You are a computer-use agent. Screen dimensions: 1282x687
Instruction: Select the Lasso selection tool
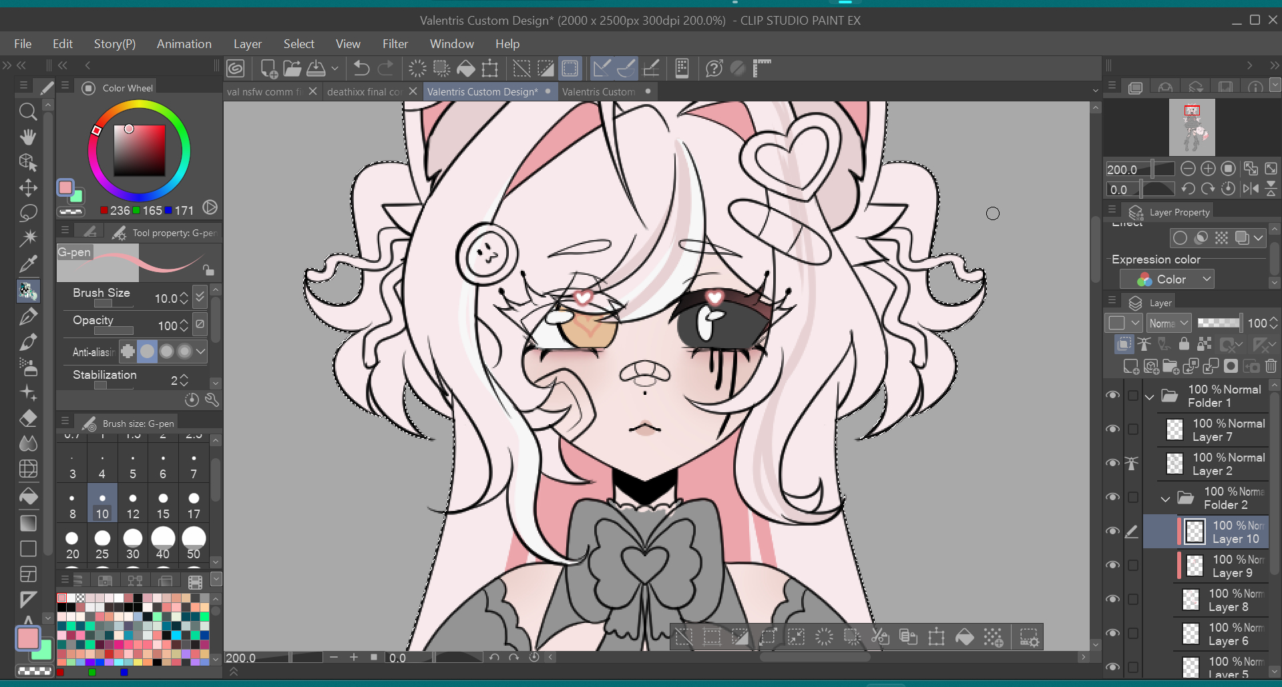tap(28, 213)
